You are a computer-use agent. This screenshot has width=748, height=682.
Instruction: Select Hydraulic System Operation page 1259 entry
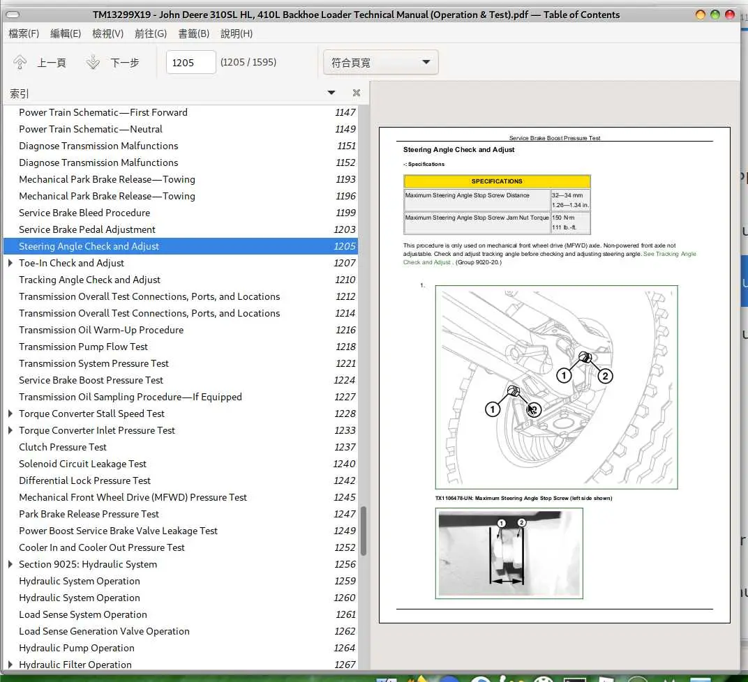pos(180,581)
